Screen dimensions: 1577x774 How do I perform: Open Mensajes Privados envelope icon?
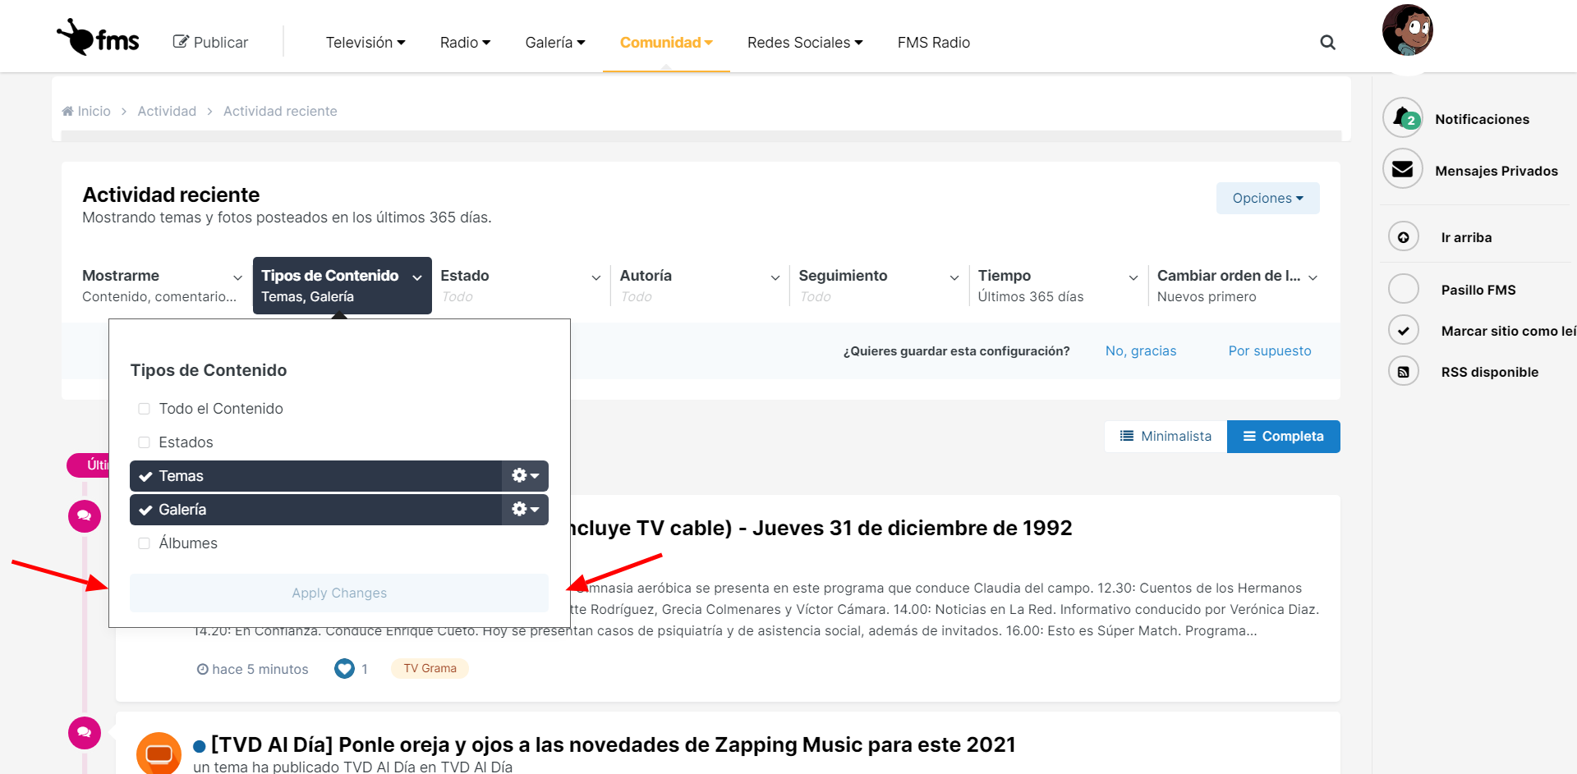(x=1403, y=169)
